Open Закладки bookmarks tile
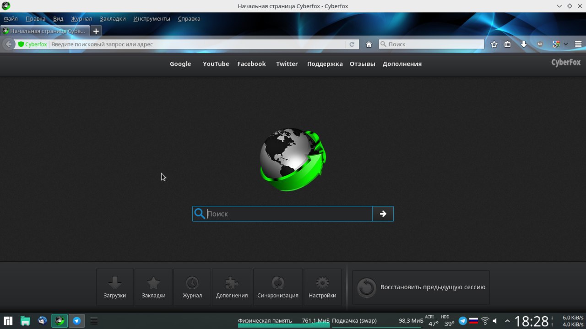586x329 pixels. click(x=153, y=287)
